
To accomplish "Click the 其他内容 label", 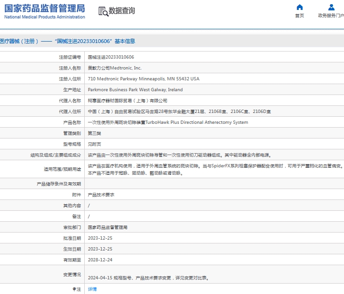I will [72, 206].
